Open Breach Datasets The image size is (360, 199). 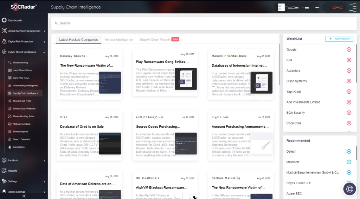21,139
